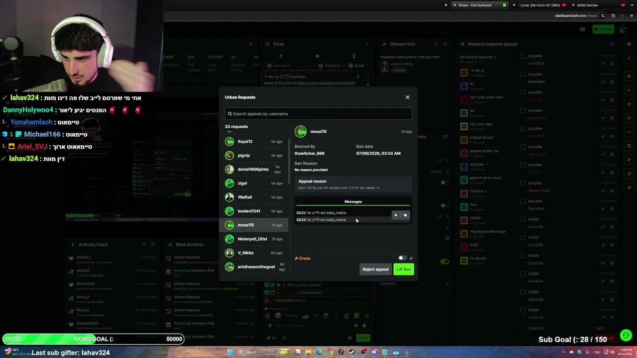Click the Go Live button
Viewport: 637px width, 358px height.
pyautogui.click(x=603, y=29)
